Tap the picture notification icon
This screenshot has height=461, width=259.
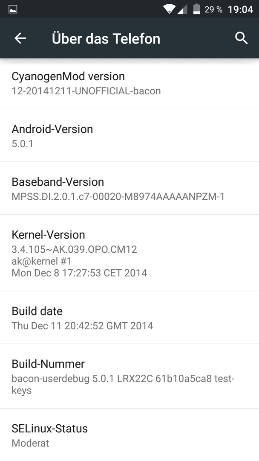[x=13, y=9]
